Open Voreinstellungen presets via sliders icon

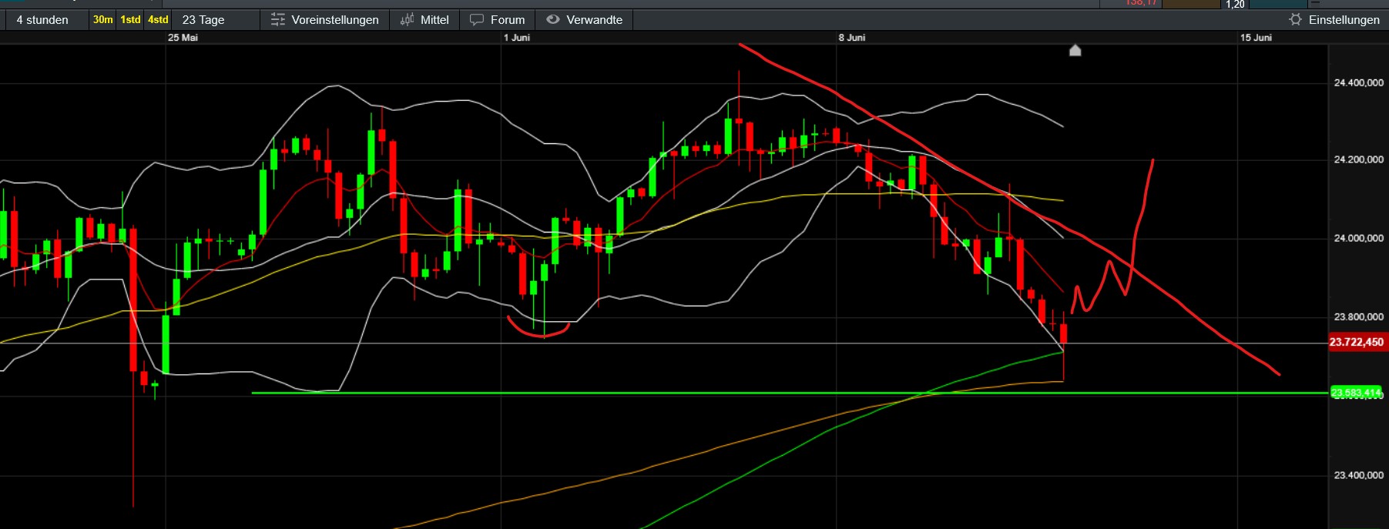pyautogui.click(x=278, y=20)
